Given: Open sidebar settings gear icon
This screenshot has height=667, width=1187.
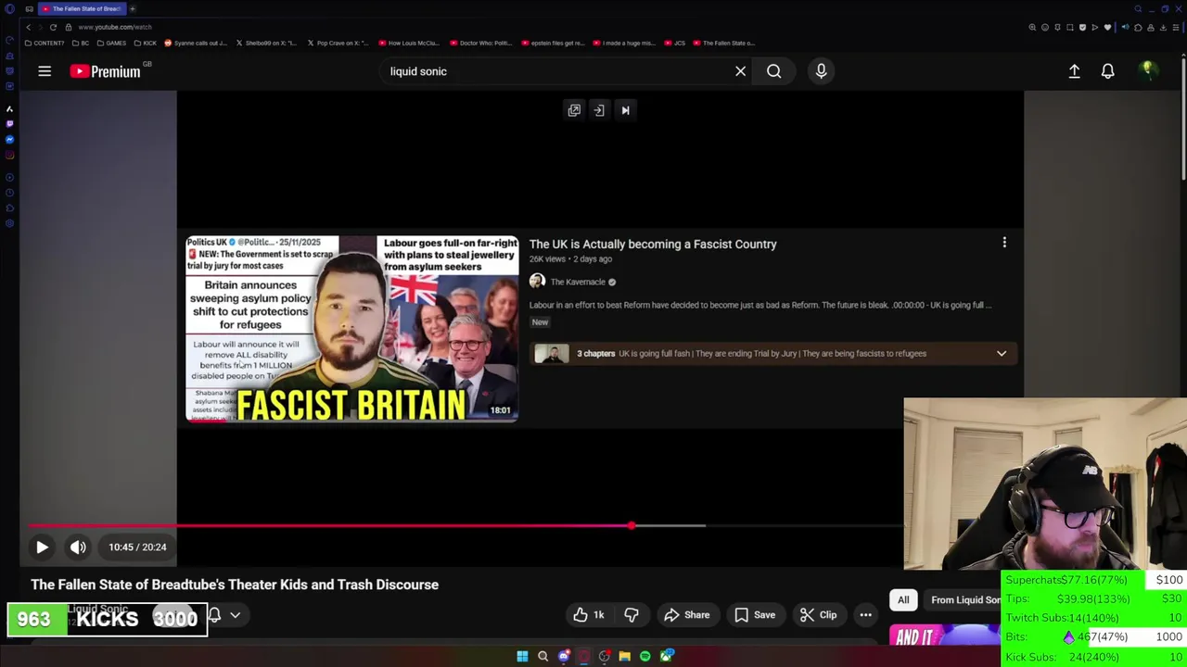Looking at the screenshot, I should pos(9,223).
